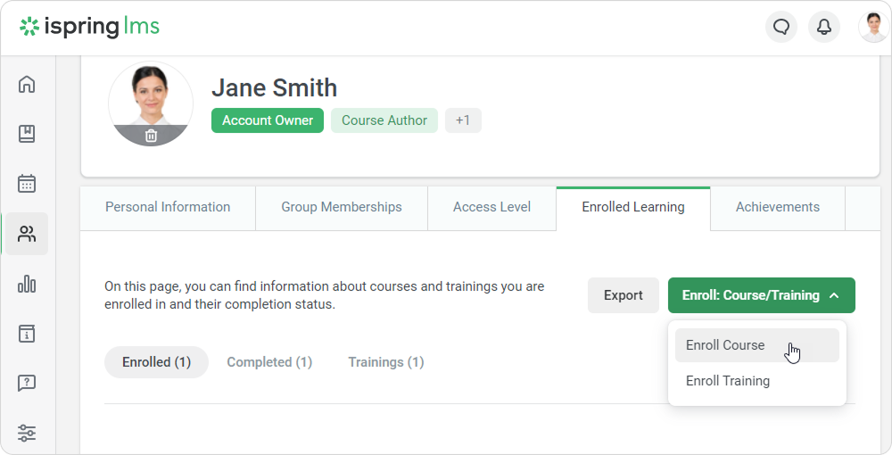Open the Reports bar chart icon
Image resolution: width=892 pixels, height=455 pixels.
[x=27, y=285]
